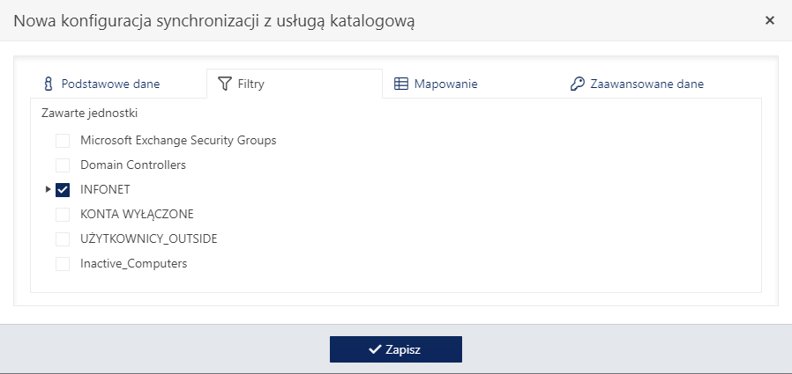Select the UŻYTKOWNICY_OUTSIDE checkbox
Viewport: 792px width, 374px height.
pos(63,238)
